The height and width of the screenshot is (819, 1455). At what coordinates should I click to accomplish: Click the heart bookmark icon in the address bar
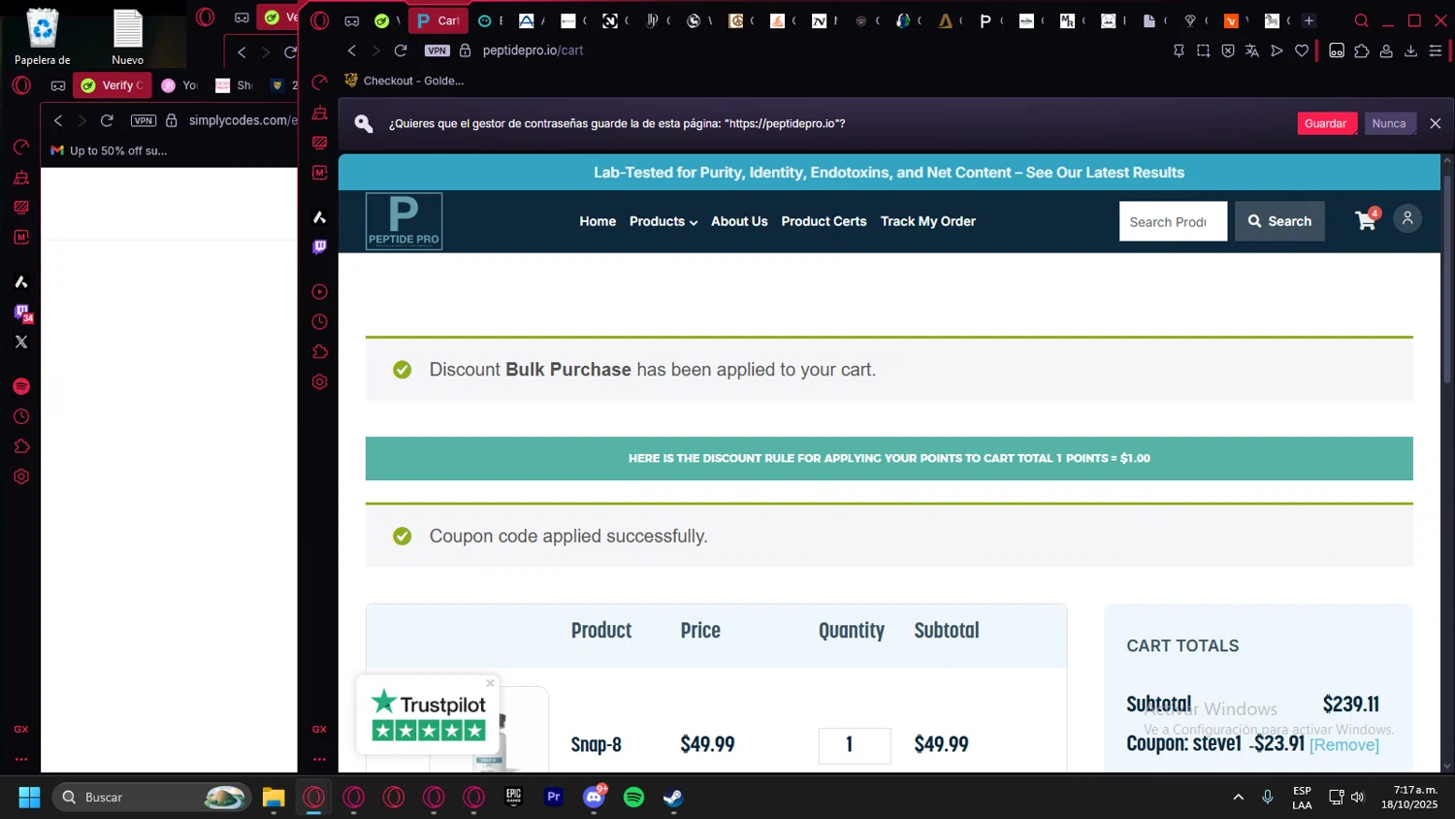[1302, 50]
